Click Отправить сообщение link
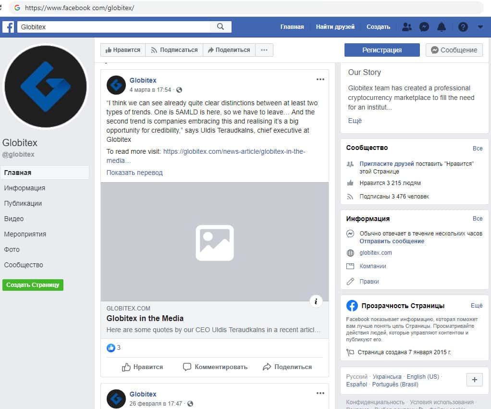The image size is (491, 409). point(392,241)
